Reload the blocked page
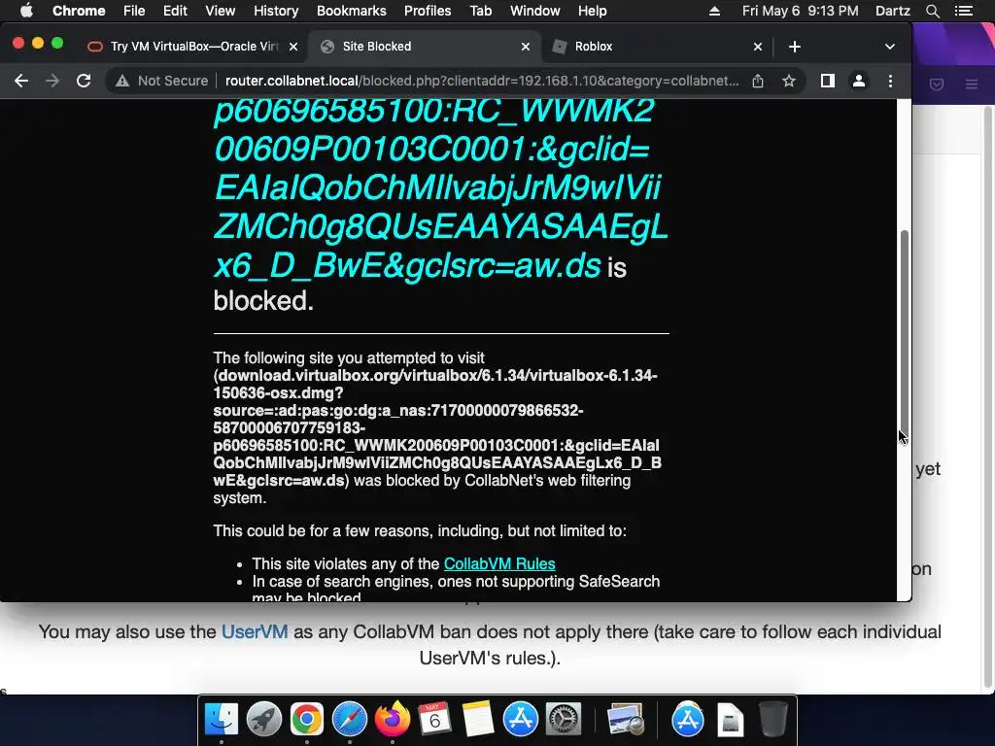Viewport: 995px width, 746px height. click(84, 81)
